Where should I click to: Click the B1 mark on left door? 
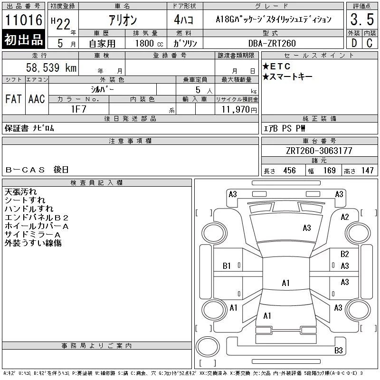click(227, 266)
